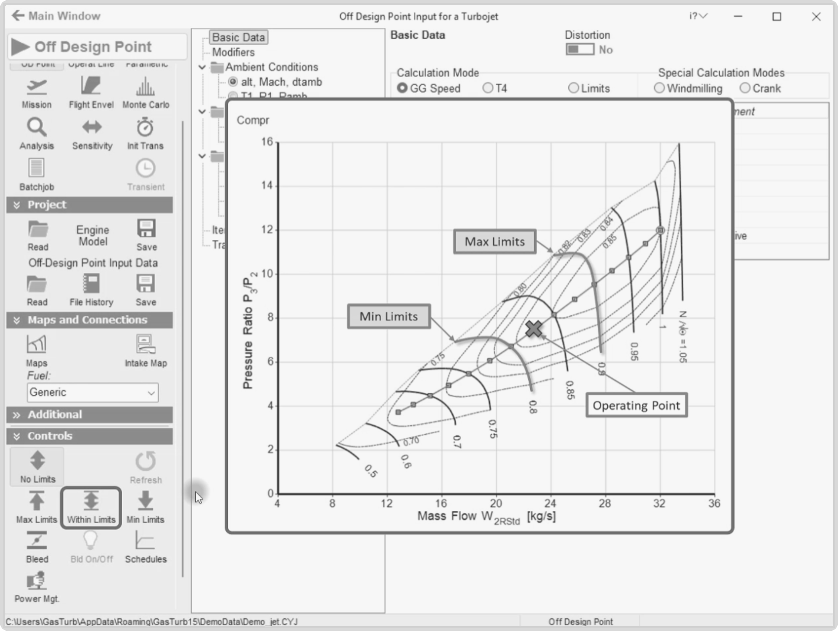Activate the Within Limits control
Image resolution: width=838 pixels, height=631 pixels.
(91, 507)
